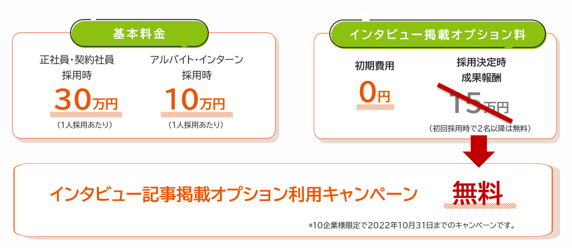Click the hatched underline beneath 無料

[480, 205]
